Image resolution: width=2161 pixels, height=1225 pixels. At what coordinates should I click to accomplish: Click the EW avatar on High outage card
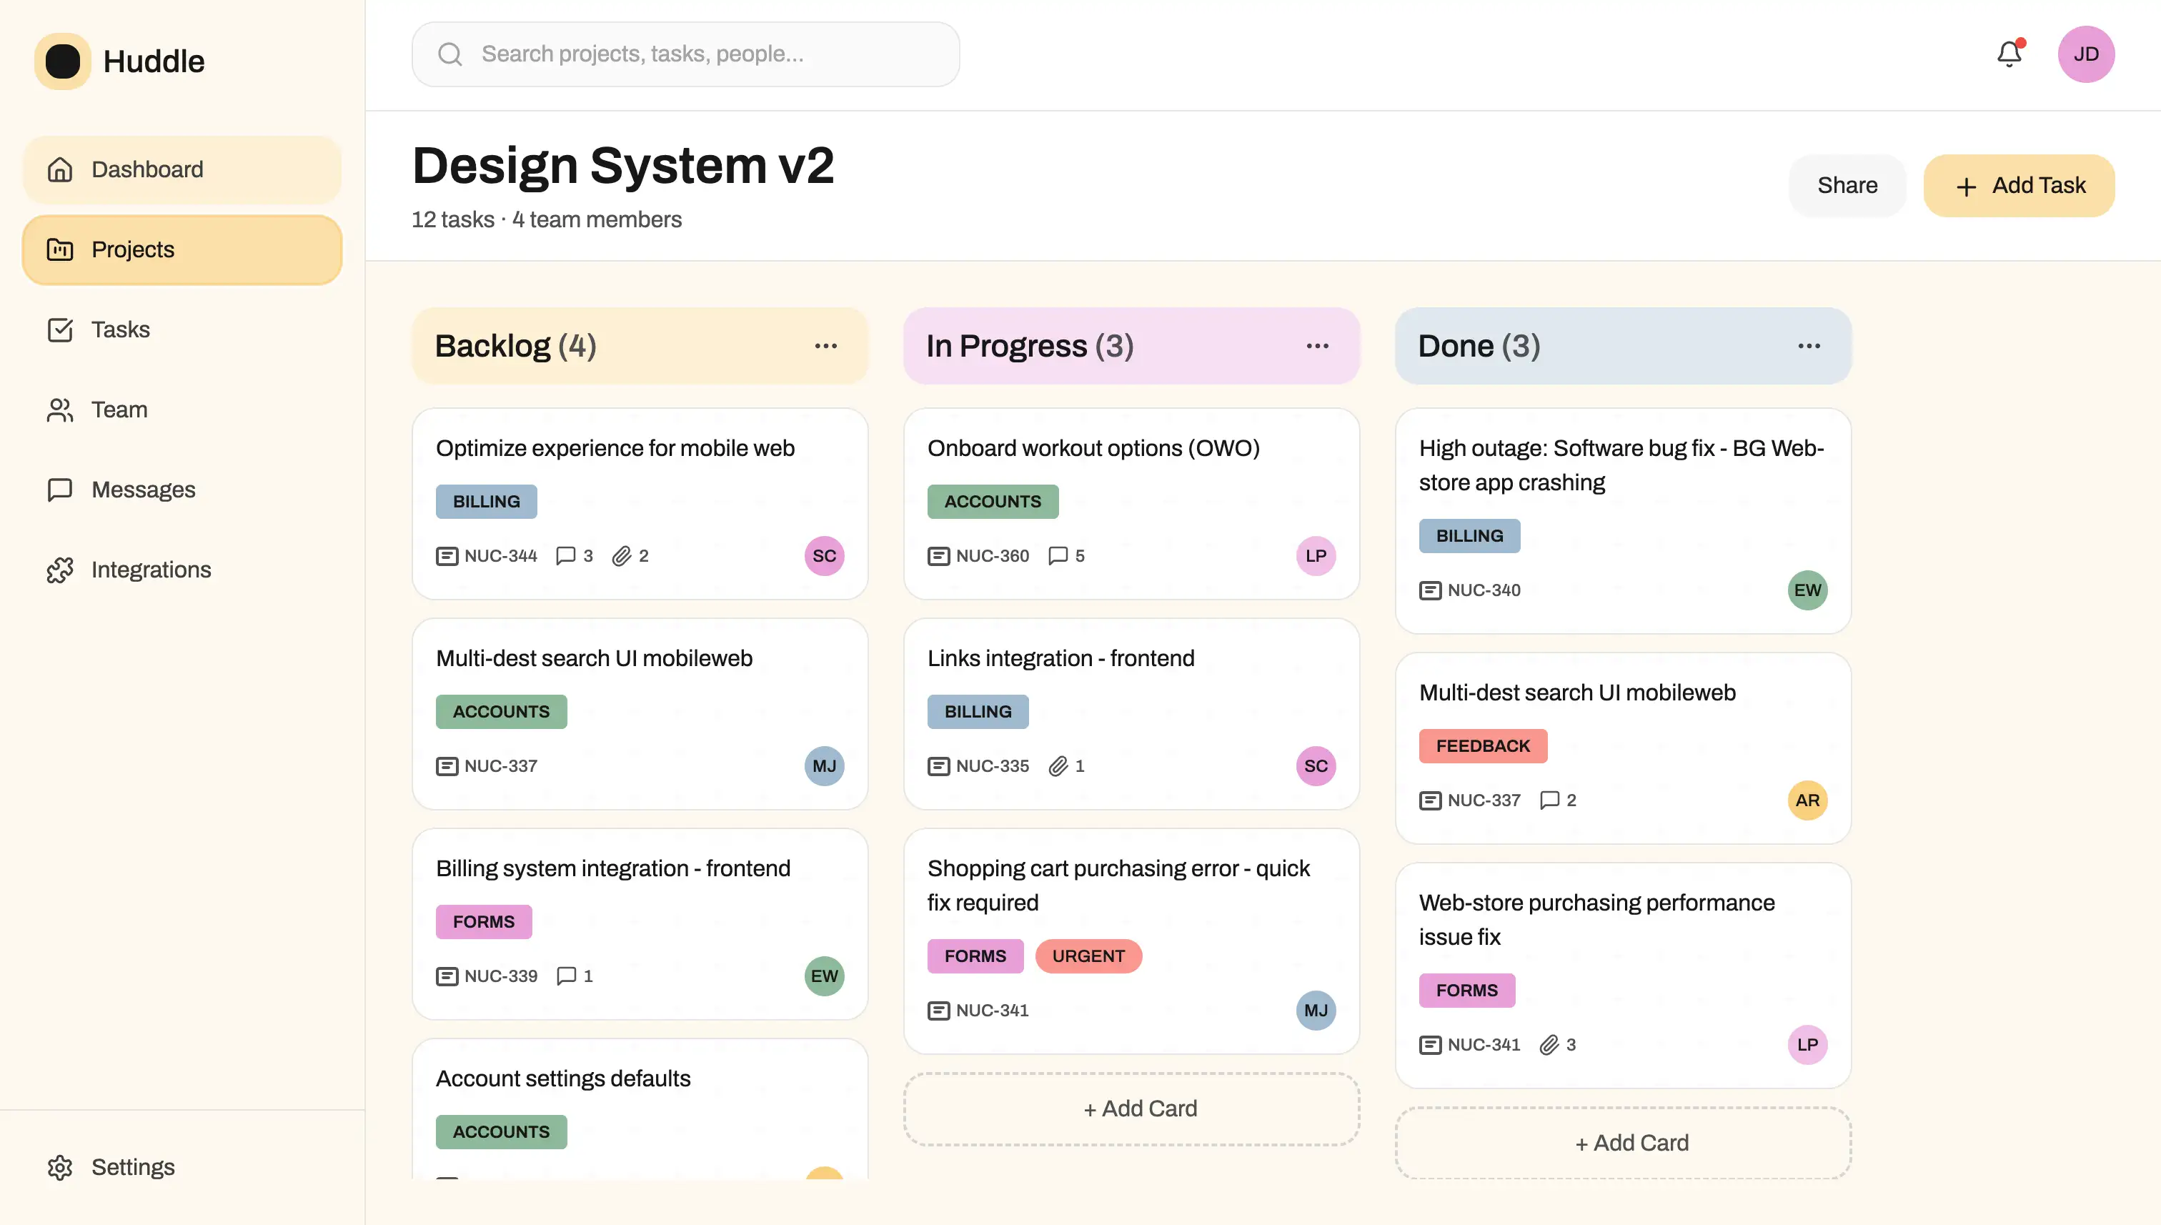coord(1807,590)
